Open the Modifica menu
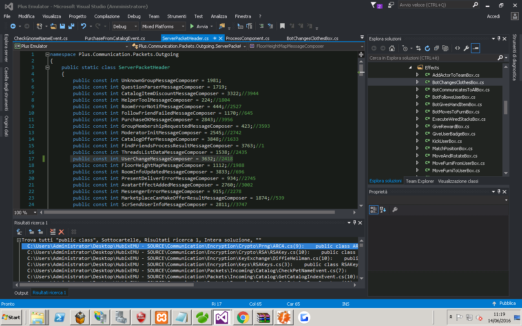Image resolution: width=522 pixels, height=326 pixels. [x=27, y=16]
